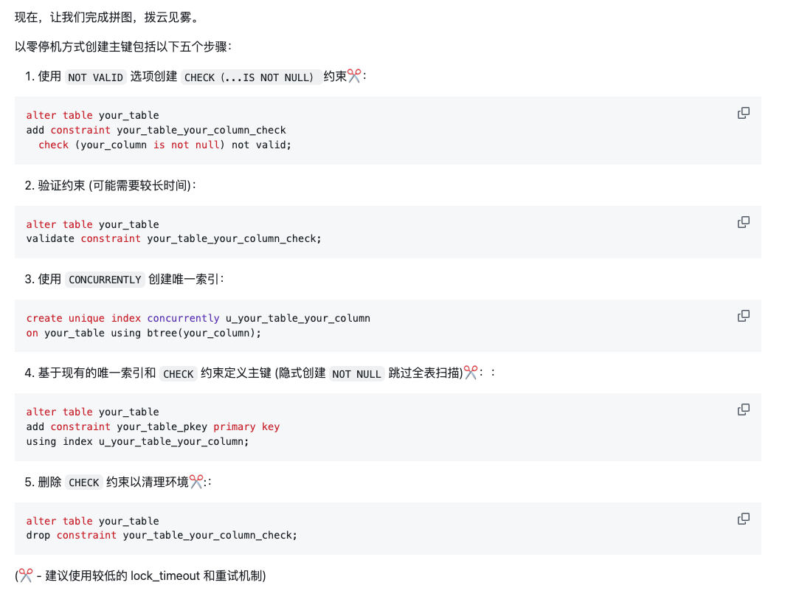Click code line 'add constraint your_table_your_column_check'

(x=156, y=130)
